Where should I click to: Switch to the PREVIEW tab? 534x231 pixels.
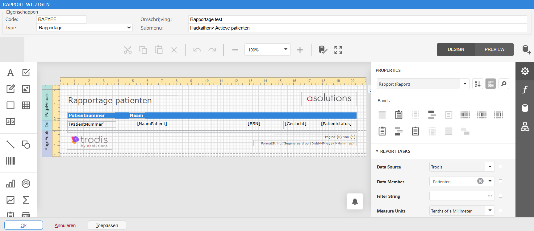pos(494,49)
